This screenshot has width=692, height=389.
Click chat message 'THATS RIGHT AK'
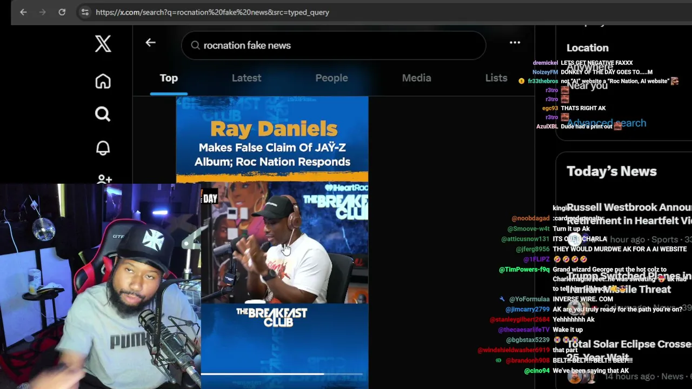click(583, 108)
